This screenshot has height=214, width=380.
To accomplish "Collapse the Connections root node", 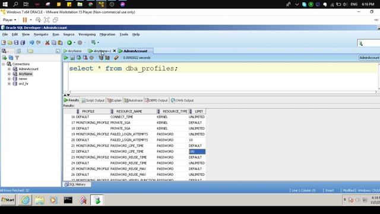I will pos(4,64).
